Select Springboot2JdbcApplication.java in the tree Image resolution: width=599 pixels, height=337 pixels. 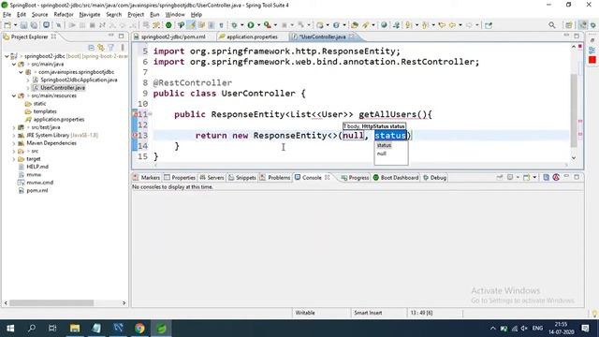pyautogui.click(x=79, y=80)
